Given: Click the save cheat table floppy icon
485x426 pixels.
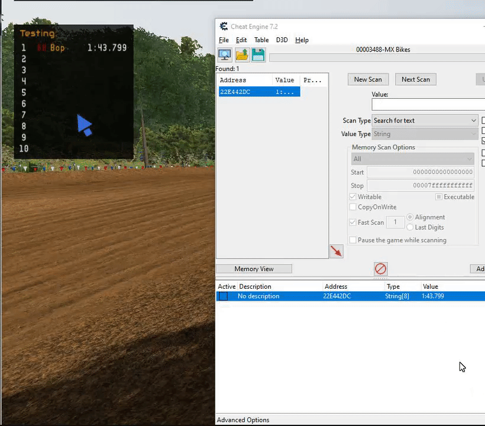Looking at the screenshot, I should point(258,55).
